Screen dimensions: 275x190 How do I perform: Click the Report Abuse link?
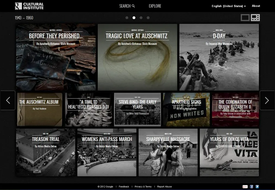[164, 187]
